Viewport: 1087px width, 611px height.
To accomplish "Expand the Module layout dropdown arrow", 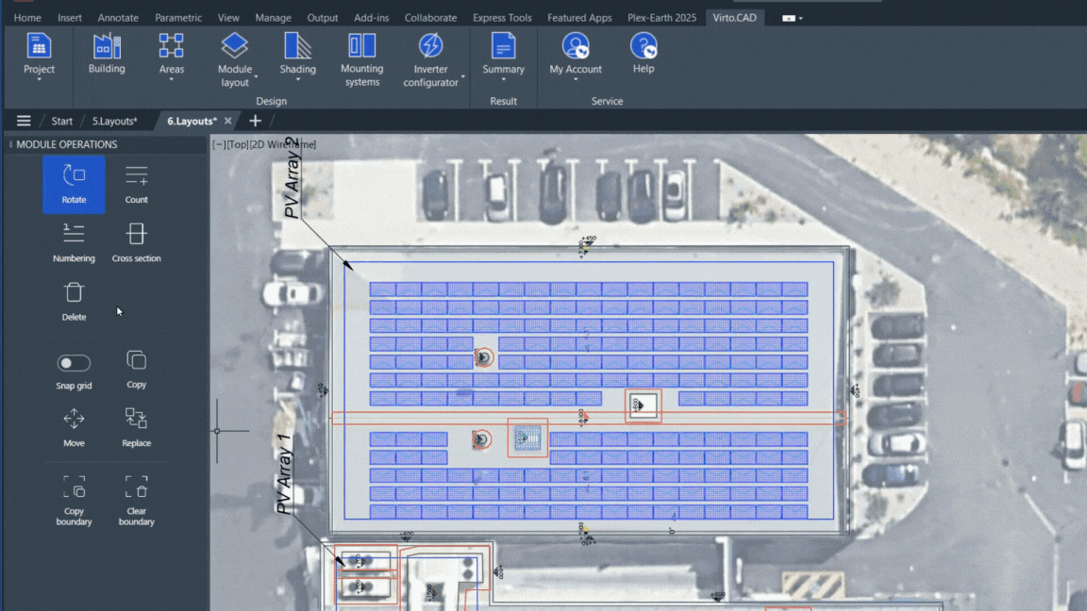I will (256, 76).
